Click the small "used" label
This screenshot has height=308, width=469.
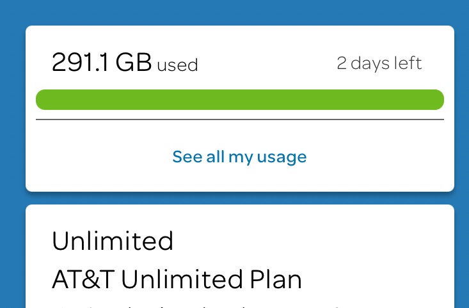pos(177,65)
